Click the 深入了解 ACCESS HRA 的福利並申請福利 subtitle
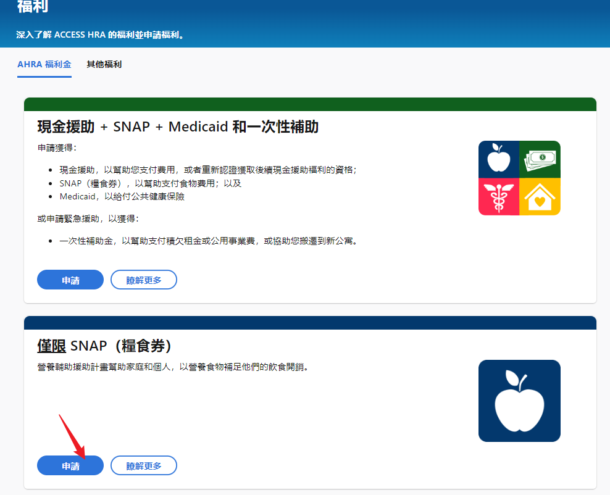Viewport: 610px width, 495px height. [100, 35]
